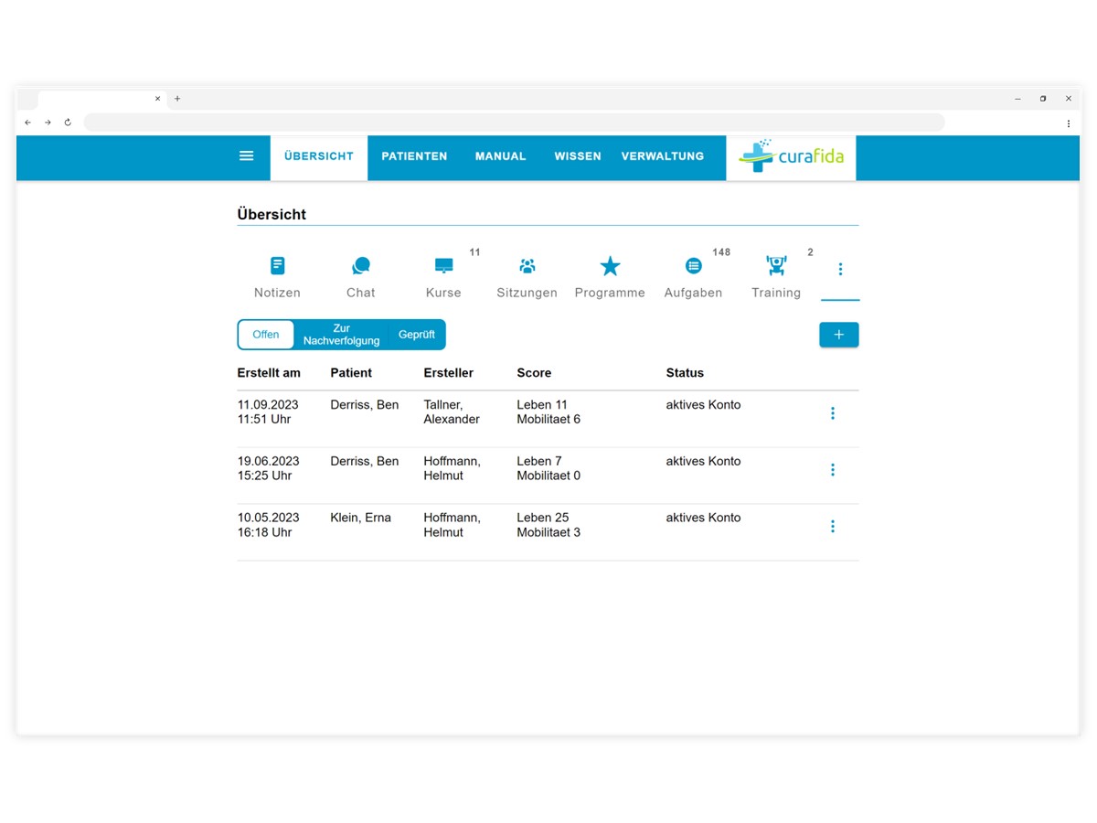Image resolution: width=1097 pixels, height=823 pixels.
Task: Open a new browser tab with plus
Action: coord(177,99)
